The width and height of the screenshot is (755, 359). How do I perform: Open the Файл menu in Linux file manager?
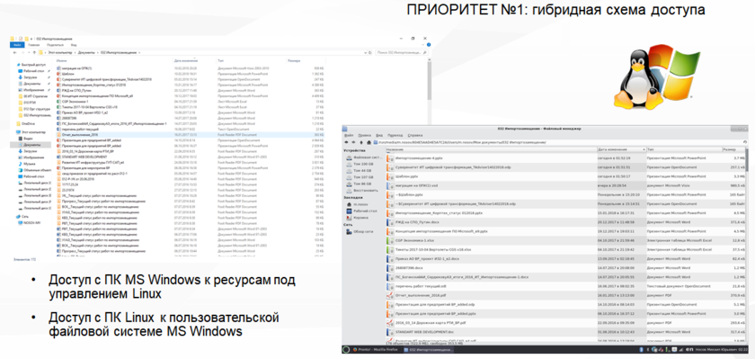349,135
